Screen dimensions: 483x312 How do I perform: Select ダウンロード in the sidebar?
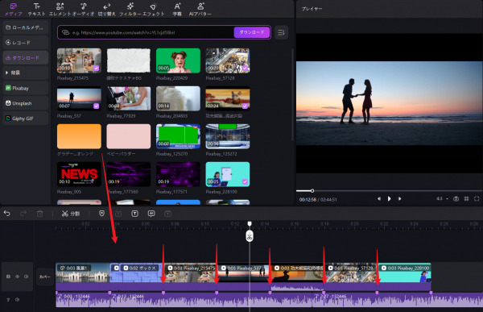tap(26, 58)
